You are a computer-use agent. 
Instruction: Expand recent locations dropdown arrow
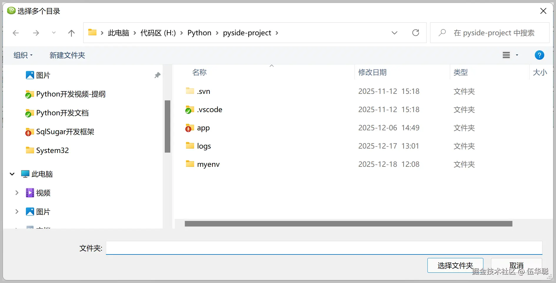[54, 33]
